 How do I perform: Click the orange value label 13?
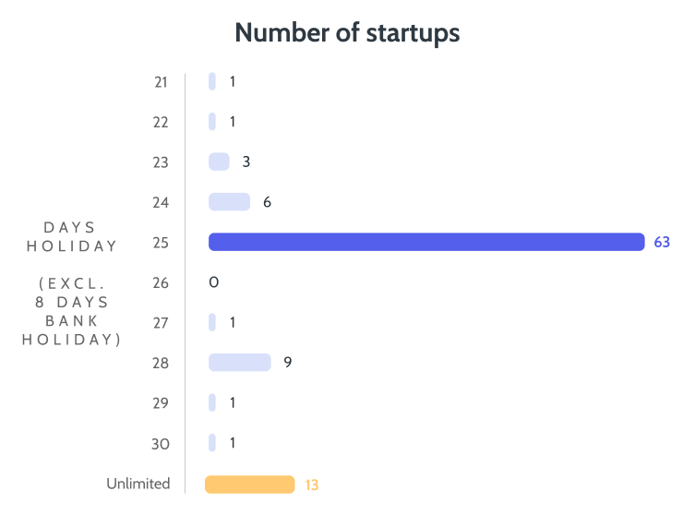click(312, 485)
